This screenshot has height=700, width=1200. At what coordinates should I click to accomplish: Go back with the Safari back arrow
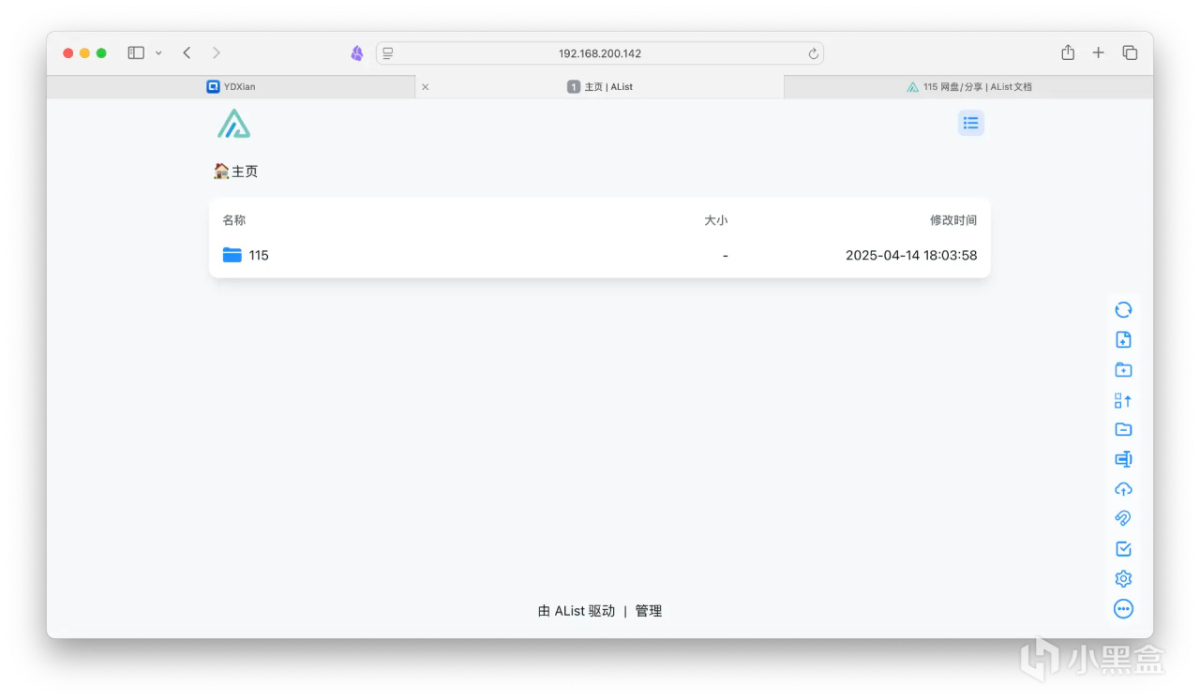point(187,53)
